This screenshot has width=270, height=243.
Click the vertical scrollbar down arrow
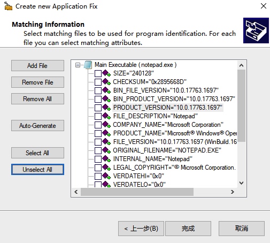[x=242, y=183]
